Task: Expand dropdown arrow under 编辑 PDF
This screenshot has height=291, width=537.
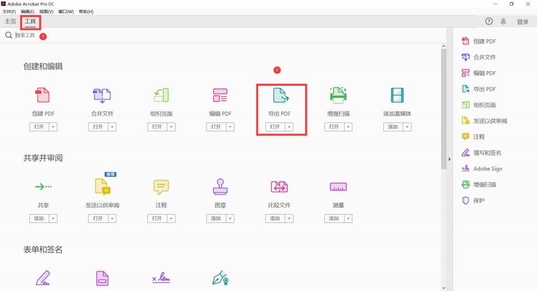Action: (230, 127)
